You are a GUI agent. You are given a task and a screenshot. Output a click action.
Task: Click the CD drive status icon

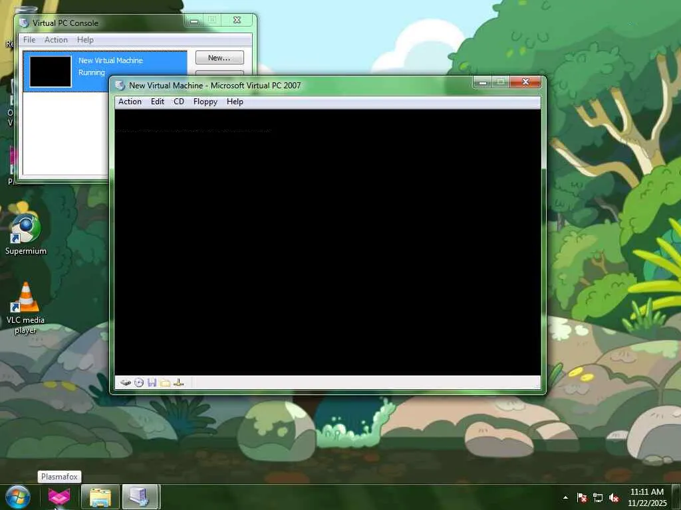[139, 382]
